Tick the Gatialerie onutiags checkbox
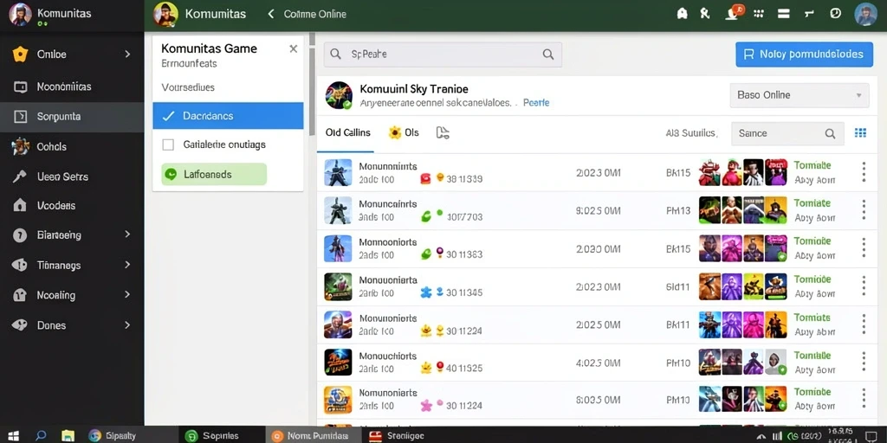Screen dimensions: 887x443 click(x=168, y=144)
